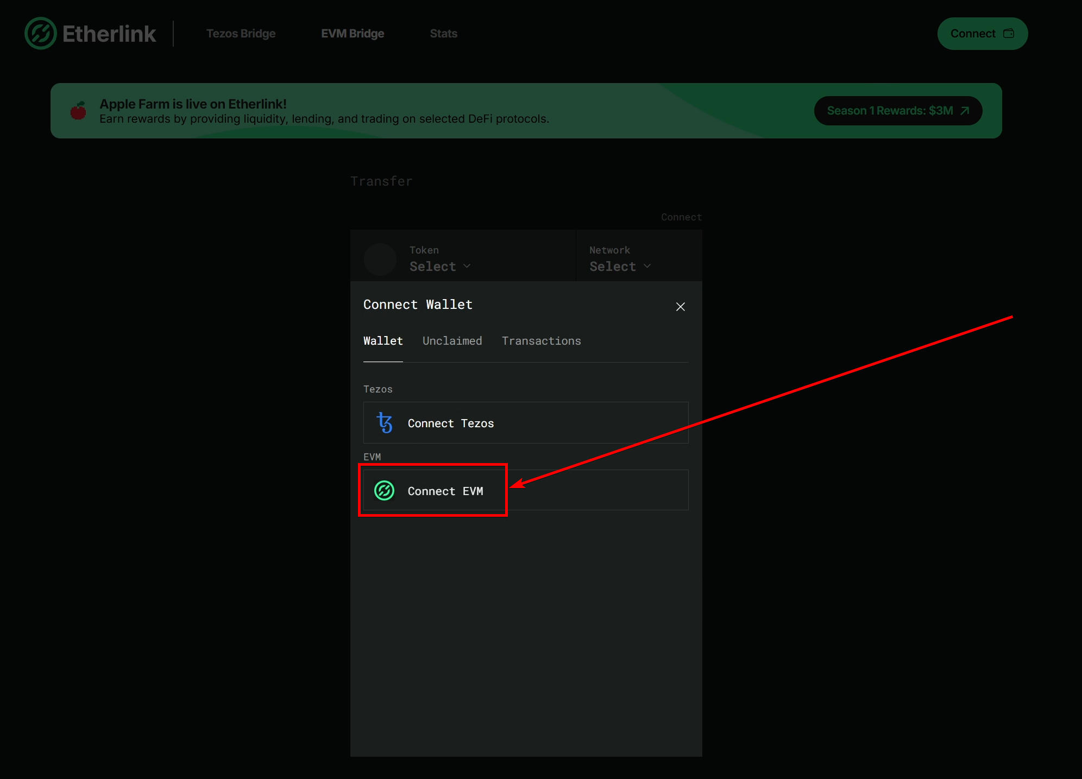Click the apple icon in the banner
1082x779 pixels.
point(78,111)
